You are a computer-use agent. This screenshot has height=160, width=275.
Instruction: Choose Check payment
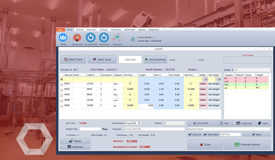263,123
